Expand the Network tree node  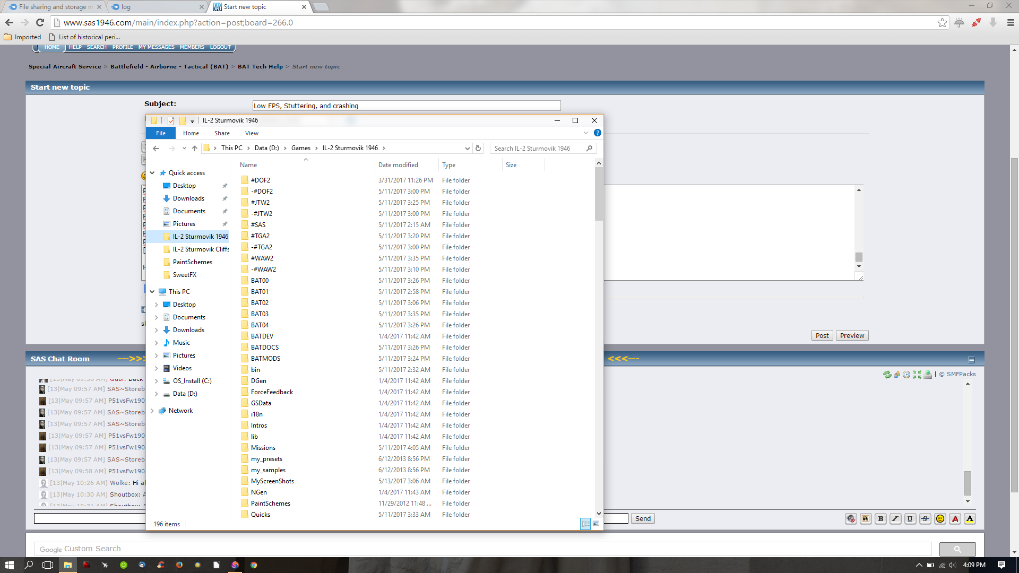click(152, 411)
